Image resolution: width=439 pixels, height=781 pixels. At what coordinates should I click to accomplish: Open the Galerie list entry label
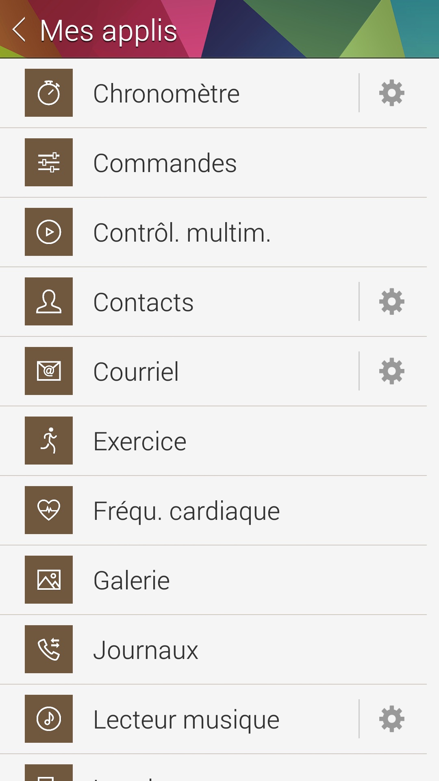coord(131,580)
